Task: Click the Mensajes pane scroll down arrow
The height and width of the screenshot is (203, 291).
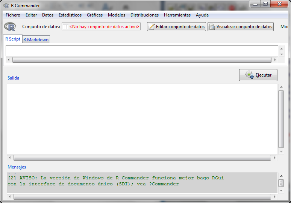Action: tap(281, 190)
